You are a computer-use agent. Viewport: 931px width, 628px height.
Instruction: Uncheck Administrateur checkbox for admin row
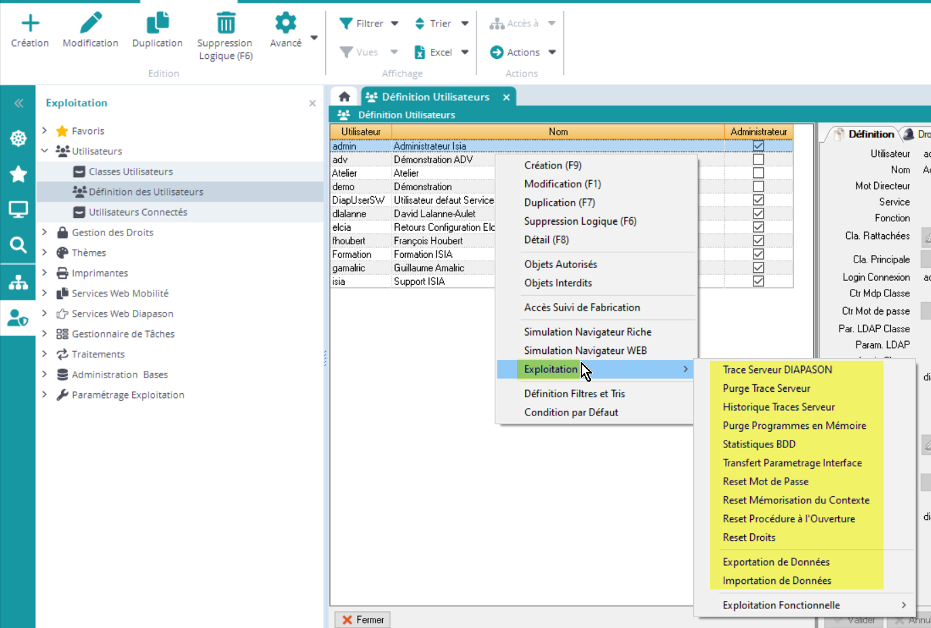[758, 146]
